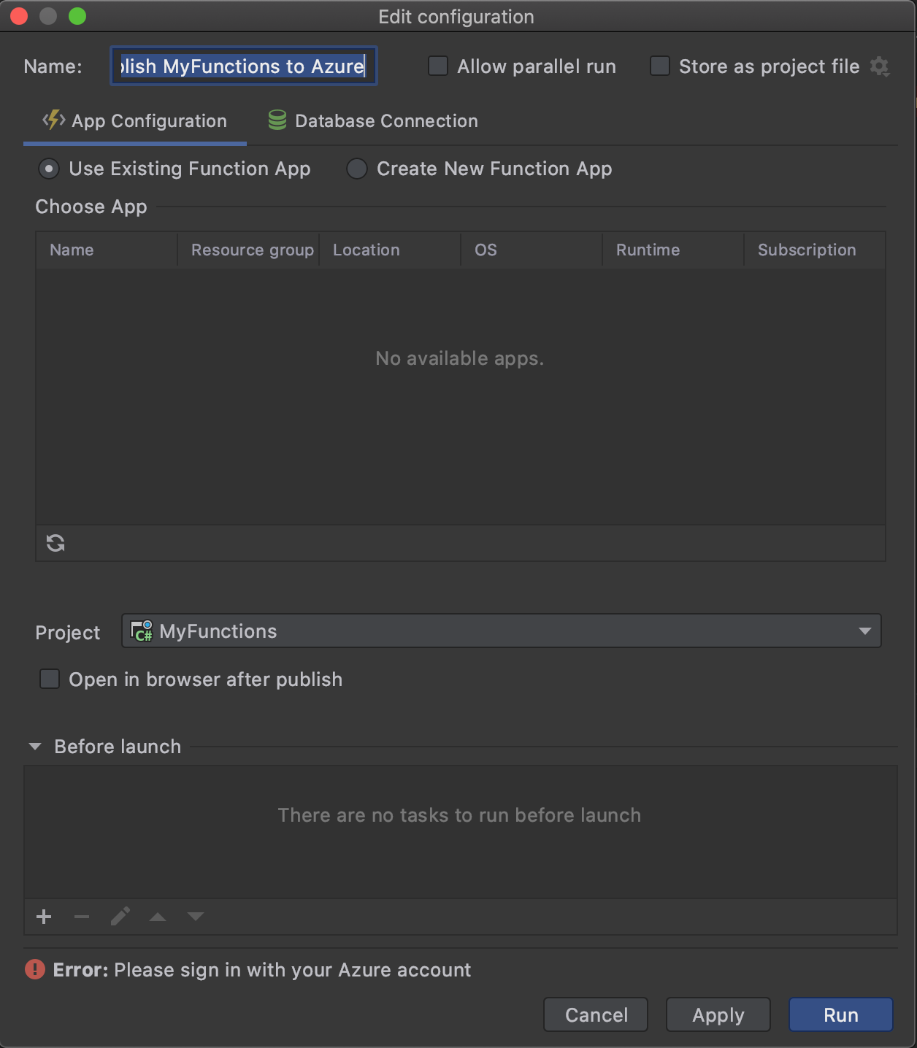Move task up with arrow icon
The width and height of the screenshot is (917, 1048).
point(158,917)
